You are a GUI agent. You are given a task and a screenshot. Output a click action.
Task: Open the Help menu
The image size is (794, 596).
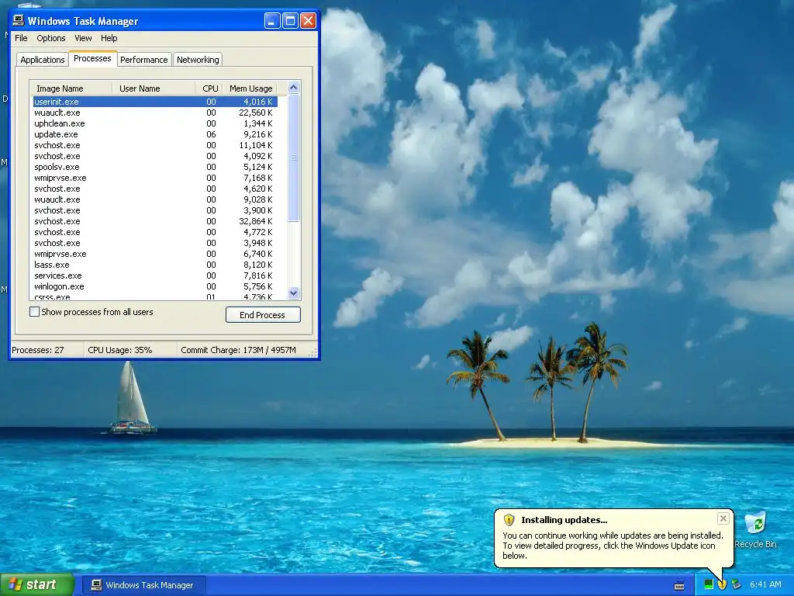(x=109, y=38)
